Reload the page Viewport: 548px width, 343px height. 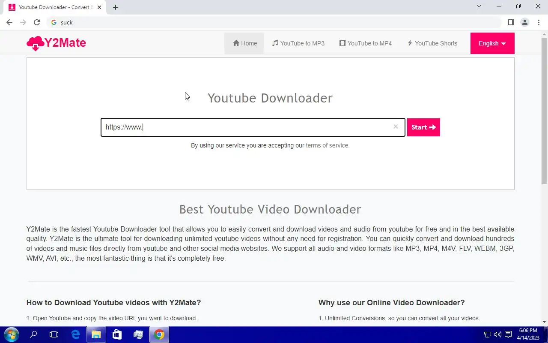click(x=37, y=22)
